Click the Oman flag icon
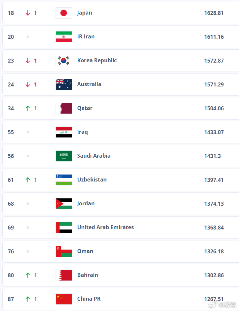239x311 pixels. 63,251
